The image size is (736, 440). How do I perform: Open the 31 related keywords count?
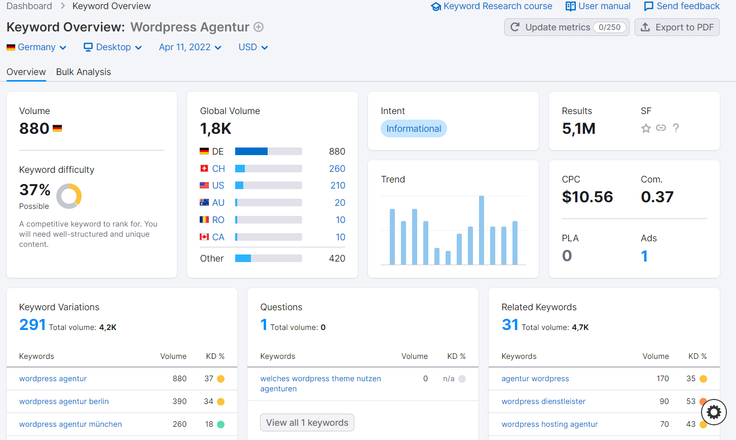point(510,324)
